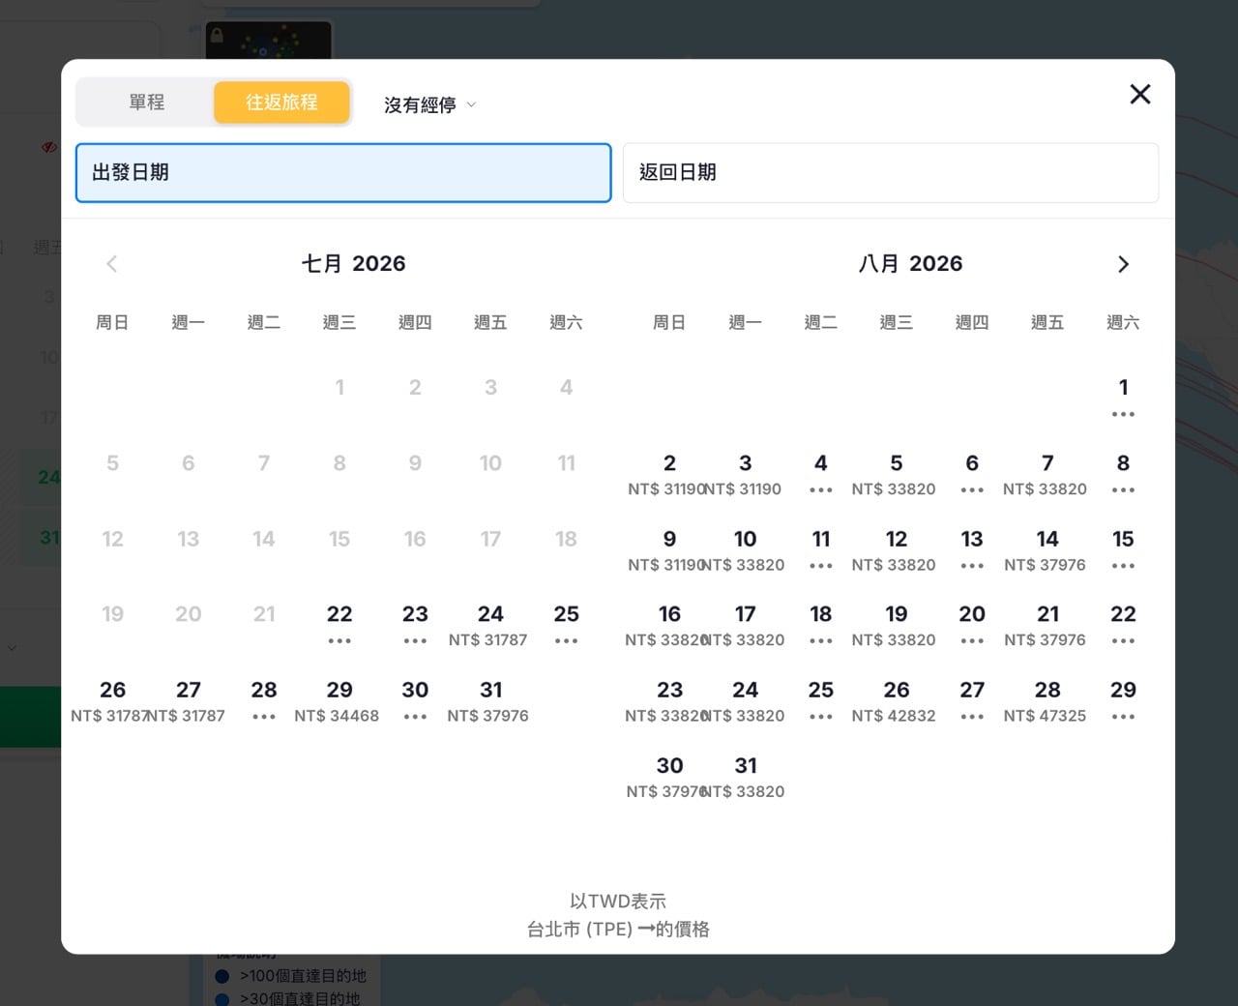The width and height of the screenshot is (1238, 1006).
Task: Choose August 4 in the calendar
Action: 820,474
